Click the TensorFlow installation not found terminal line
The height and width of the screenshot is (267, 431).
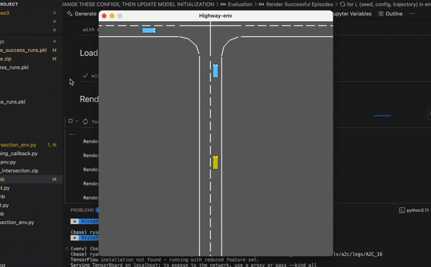[165, 259]
